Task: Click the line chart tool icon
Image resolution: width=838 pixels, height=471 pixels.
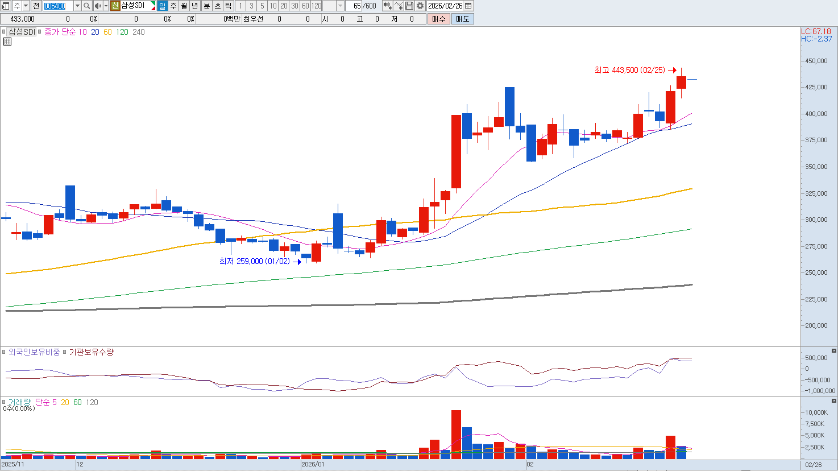Action: click(x=399, y=6)
